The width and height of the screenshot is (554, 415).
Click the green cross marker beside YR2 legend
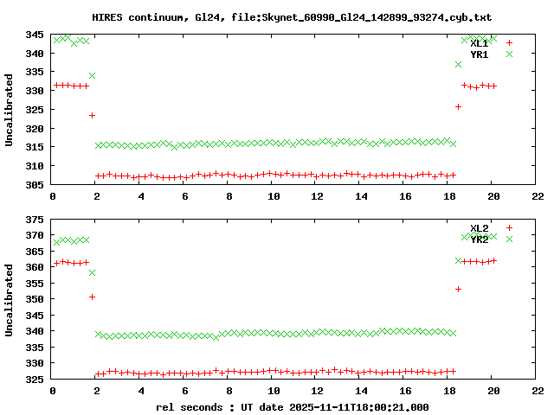click(510, 239)
